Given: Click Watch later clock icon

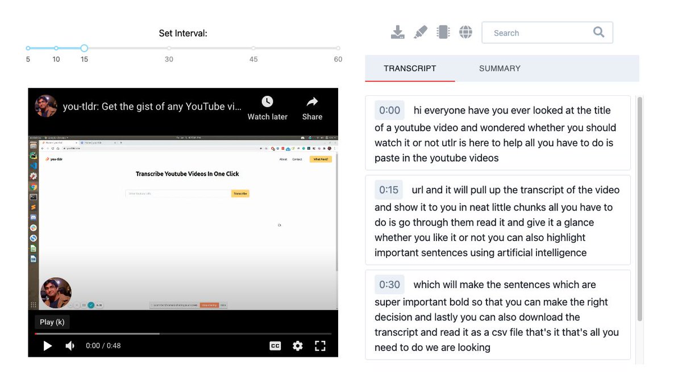Looking at the screenshot, I should pyautogui.click(x=267, y=102).
